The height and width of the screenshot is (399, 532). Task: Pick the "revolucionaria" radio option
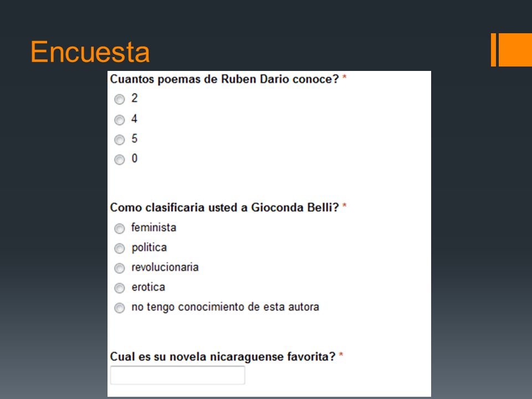click(120, 268)
